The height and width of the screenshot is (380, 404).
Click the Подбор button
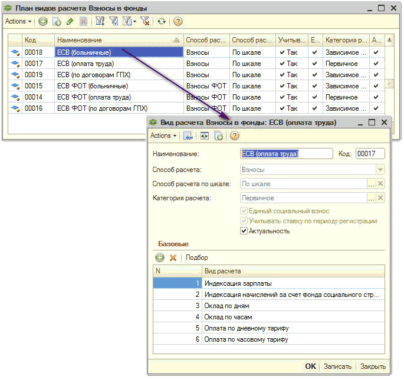click(196, 257)
